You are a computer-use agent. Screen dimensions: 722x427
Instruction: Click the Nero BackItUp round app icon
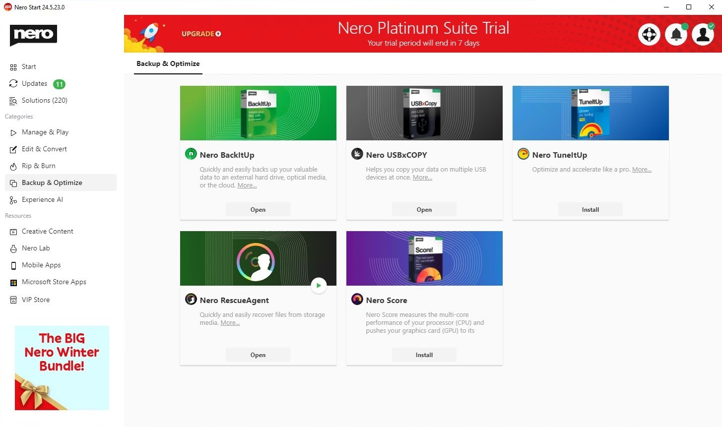(x=191, y=154)
